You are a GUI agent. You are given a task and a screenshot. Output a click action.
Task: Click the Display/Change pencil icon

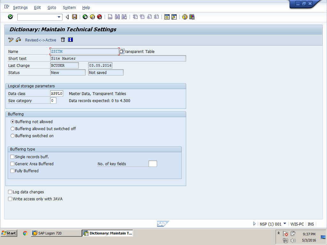coord(11,40)
